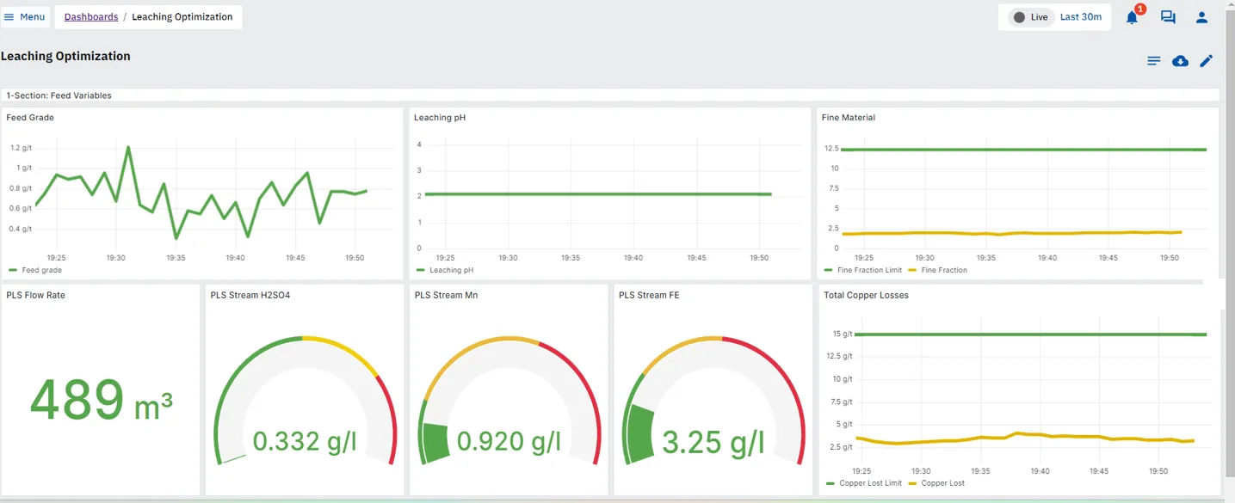Image resolution: width=1235 pixels, height=503 pixels.
Task: Toggle Copper Lost Limit legend entry
Action: 870,483
